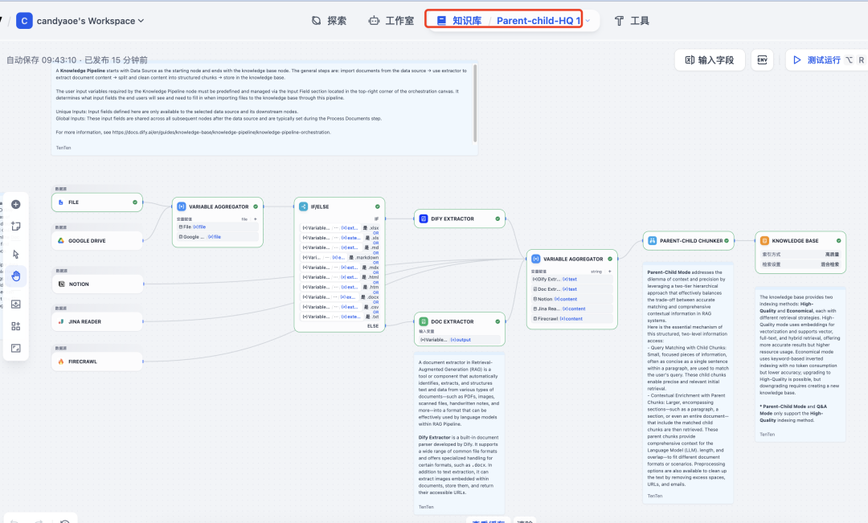The width and height of the screenshot is (868, 523).
Task: Click the 索引方式 高质量 row in Knowledge Base
Action: pos(800,255)
